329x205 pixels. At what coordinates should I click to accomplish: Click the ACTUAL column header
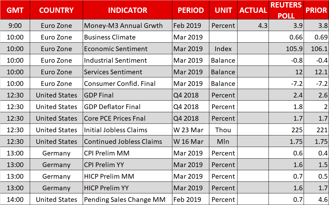coord(253,10)
